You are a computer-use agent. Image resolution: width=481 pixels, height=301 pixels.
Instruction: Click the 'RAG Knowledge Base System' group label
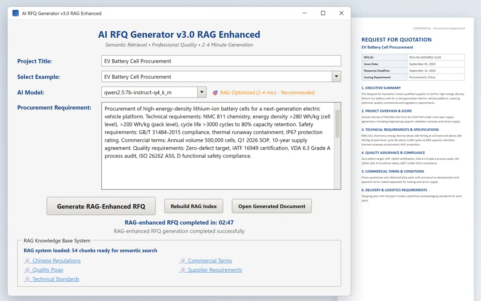pos(57,241)
